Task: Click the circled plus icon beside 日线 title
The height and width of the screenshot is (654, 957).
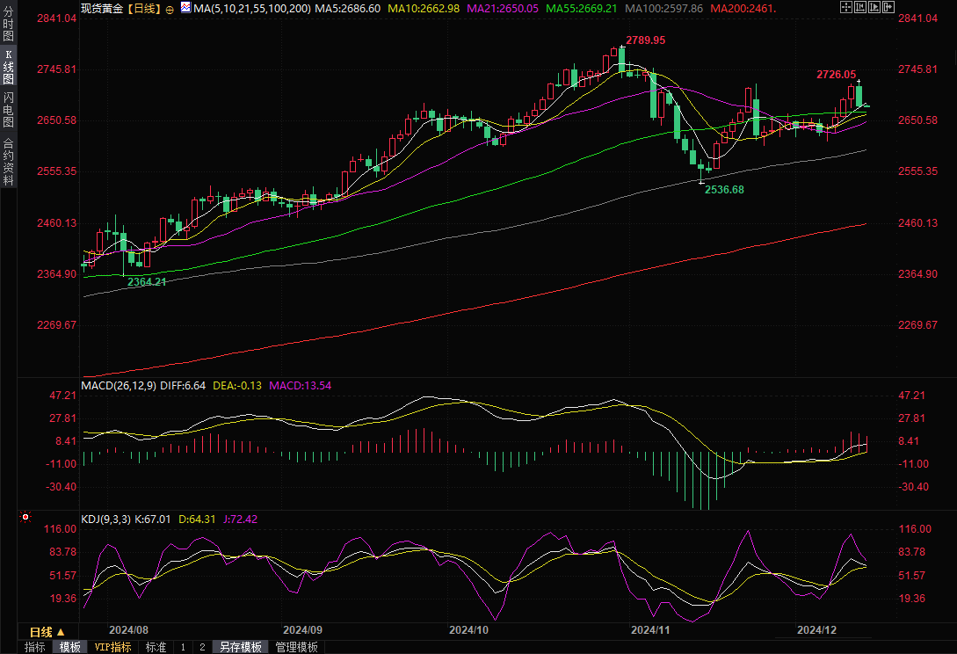Action: [x=170, y=8]
